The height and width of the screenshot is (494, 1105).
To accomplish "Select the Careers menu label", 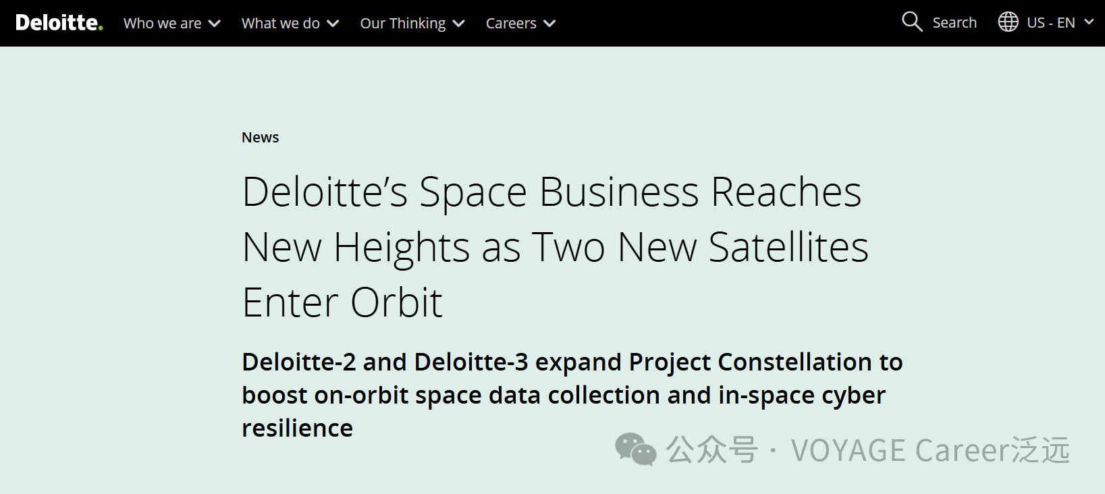I will point(511,24).
